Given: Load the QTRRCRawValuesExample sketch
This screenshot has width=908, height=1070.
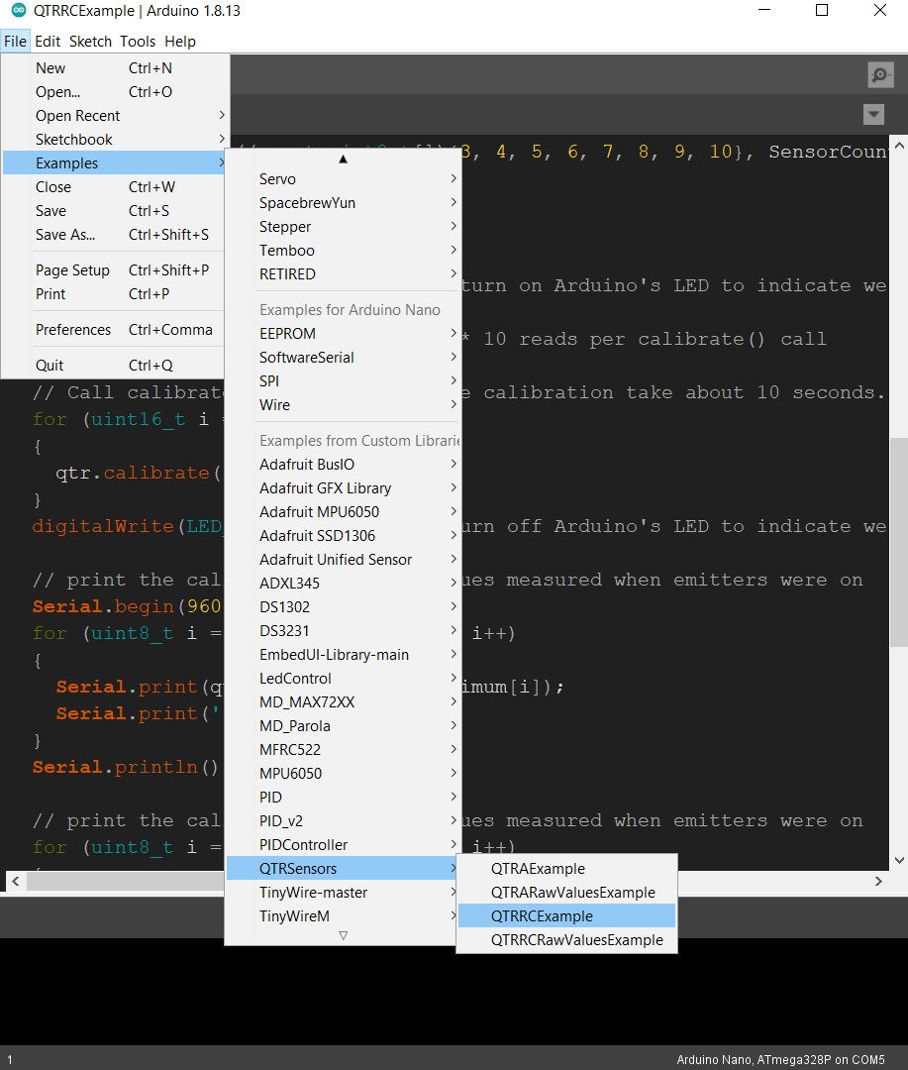Looking at the screenshot, I should click(x=567, y=940).
